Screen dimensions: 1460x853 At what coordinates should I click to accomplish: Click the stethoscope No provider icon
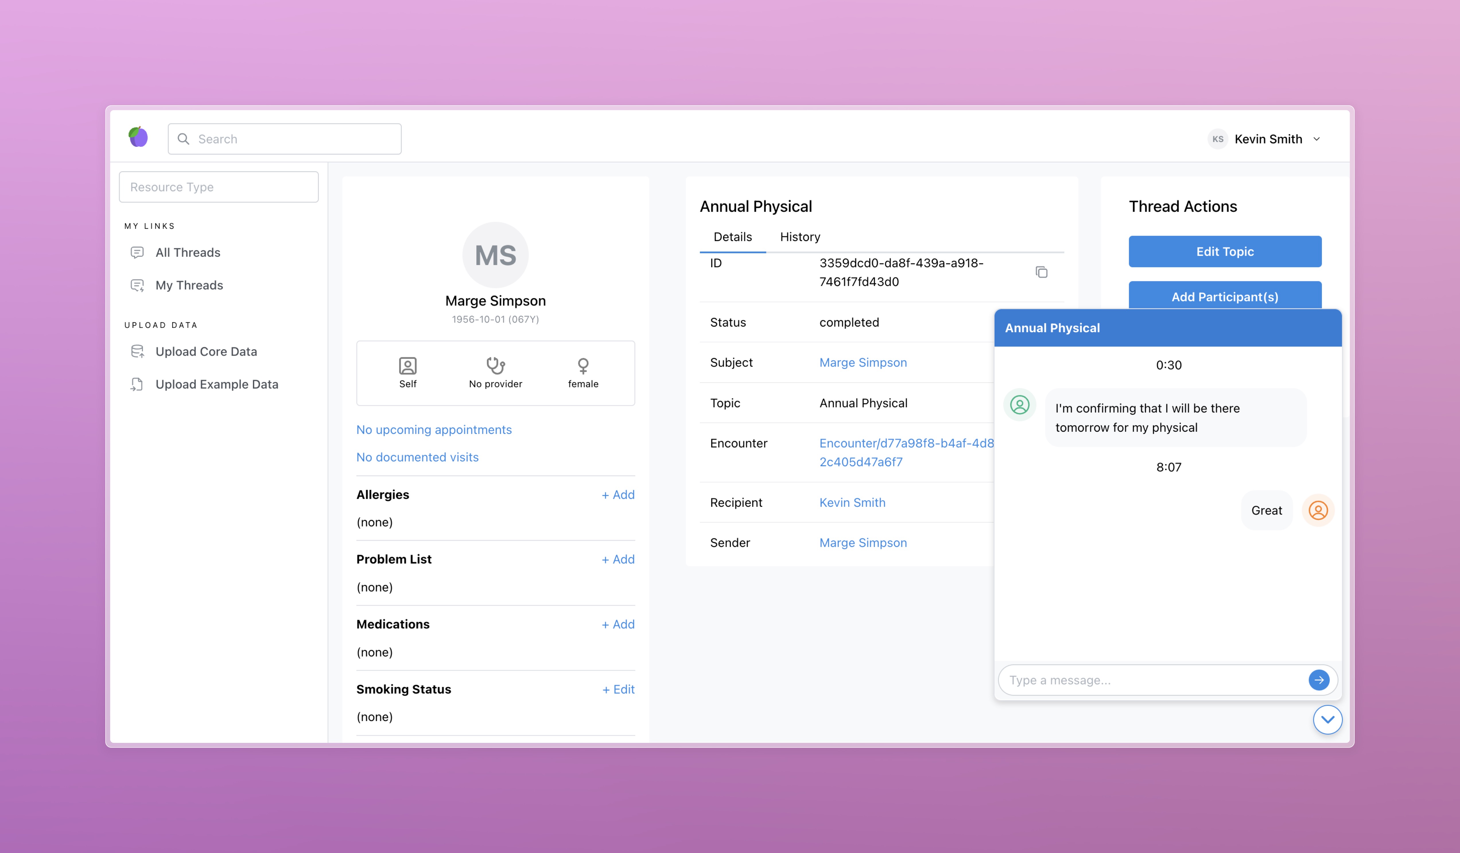coord(495,365)
